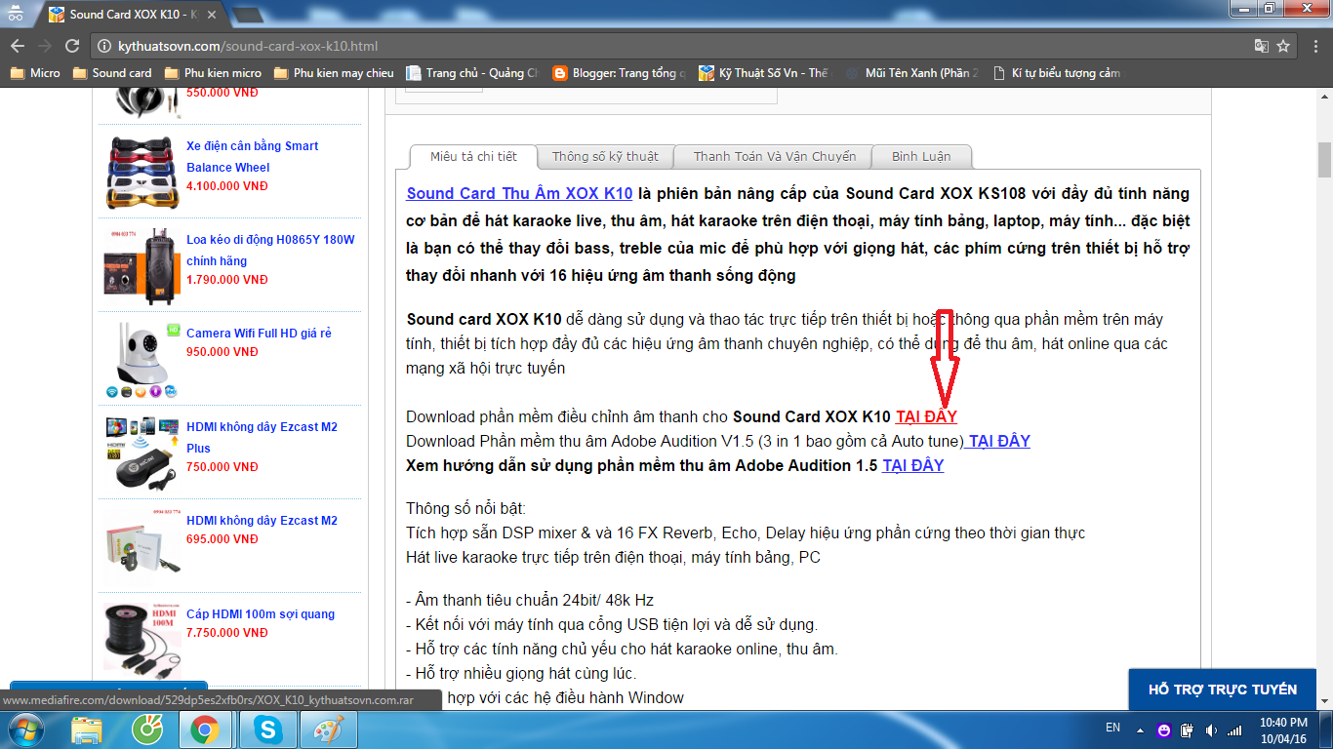The image size is (1333, 749).
Task: Click the 695.000 VNĐ Ezcast M2 thumbnail
Action: point(142,546)
